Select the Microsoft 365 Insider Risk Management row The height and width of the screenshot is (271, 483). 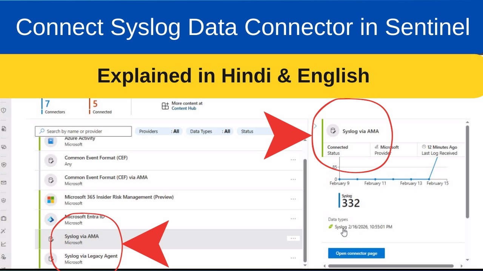[x=169, y=200]
